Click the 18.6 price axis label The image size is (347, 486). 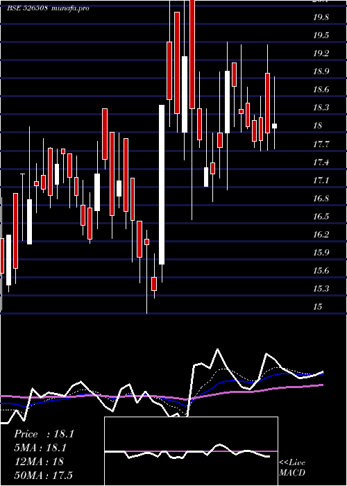tap(321, 90)
